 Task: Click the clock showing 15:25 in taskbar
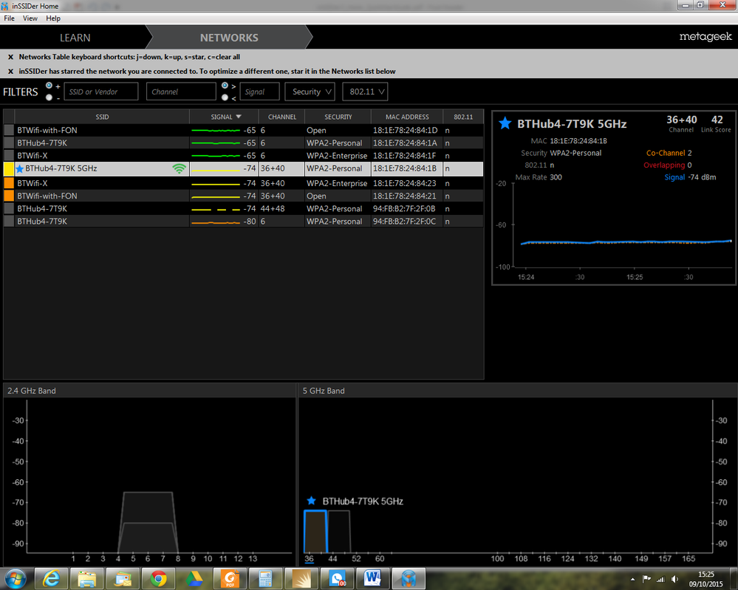pos(706,574)
